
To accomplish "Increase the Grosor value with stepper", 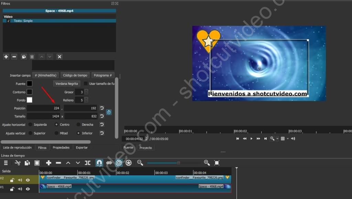I will [x=86, y=90].
